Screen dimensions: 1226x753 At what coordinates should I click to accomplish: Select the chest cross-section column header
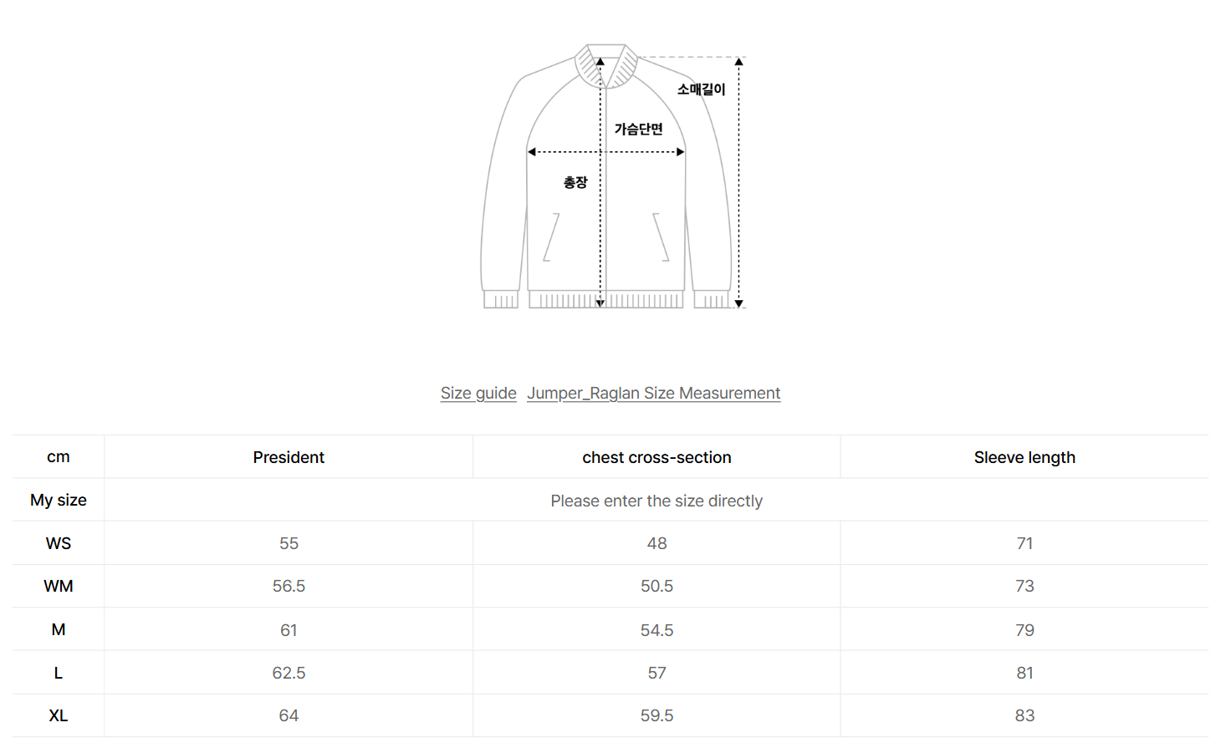tap(656, 457)
